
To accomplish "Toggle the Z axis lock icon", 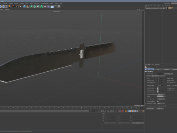I will [x=6, y=6].
